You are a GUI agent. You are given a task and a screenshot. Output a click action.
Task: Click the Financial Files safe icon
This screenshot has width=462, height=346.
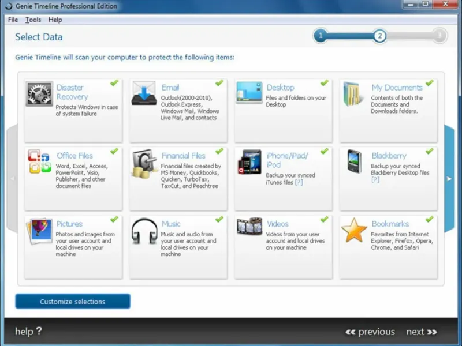[x=144, y=164]
